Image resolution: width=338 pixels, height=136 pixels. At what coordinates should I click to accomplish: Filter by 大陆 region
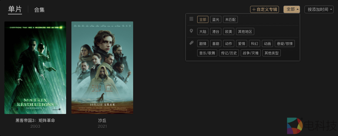point(203,31)
